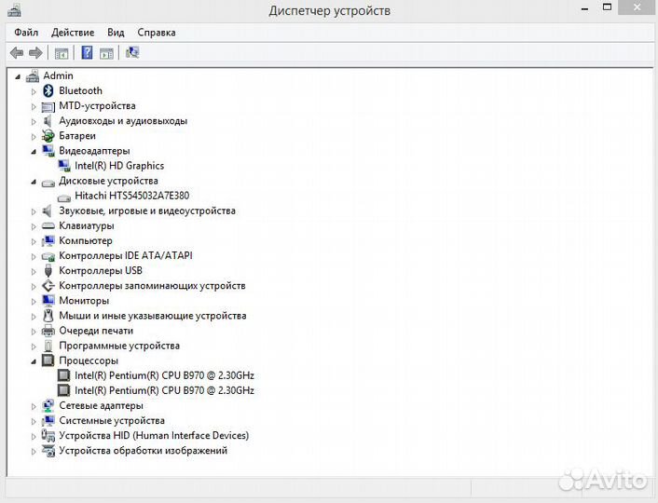Open the Файл menu
Image resolution: width=658 pixels, height=503 pixels.
(x=26, y=33)
